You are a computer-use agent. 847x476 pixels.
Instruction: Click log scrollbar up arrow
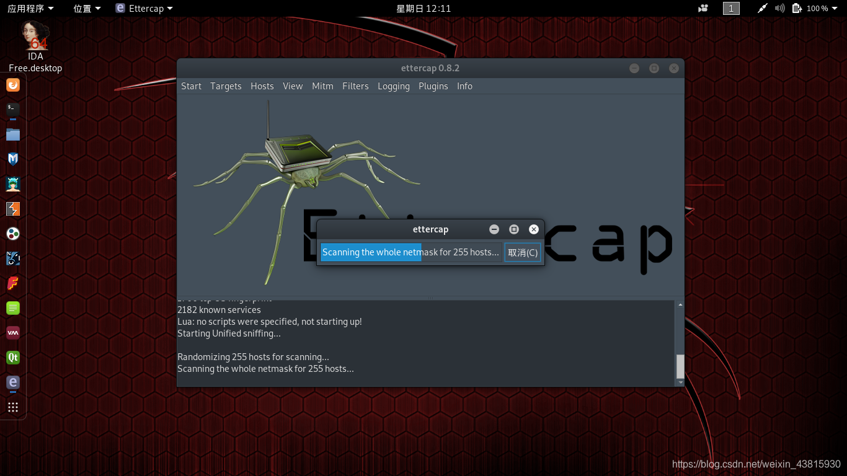click(680, 305)
